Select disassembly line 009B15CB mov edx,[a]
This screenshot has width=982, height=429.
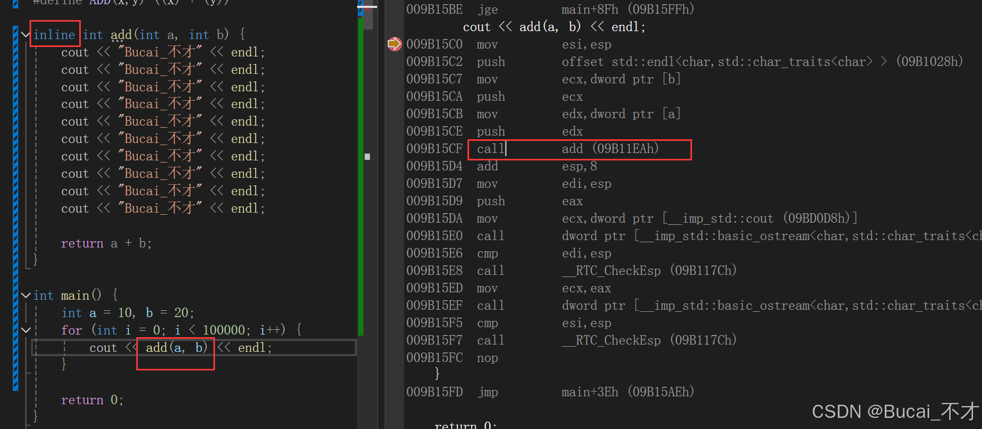pos(543,114)
